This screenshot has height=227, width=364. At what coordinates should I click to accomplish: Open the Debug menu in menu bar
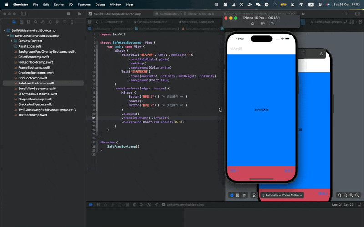coord(100,5)
